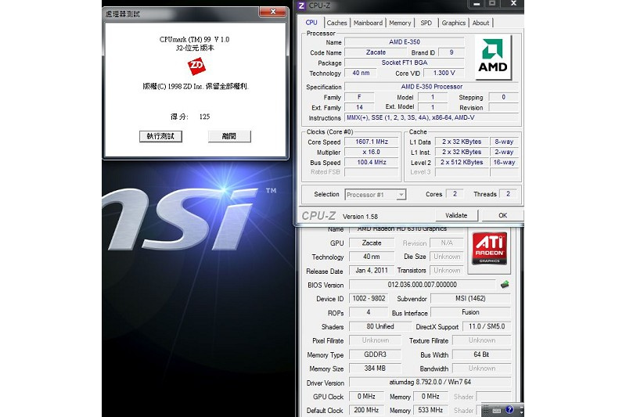Click the Default Clock value 200 MHz
Image resolution: width=626 pixels, height=417 pixels.
pos(366,410)
